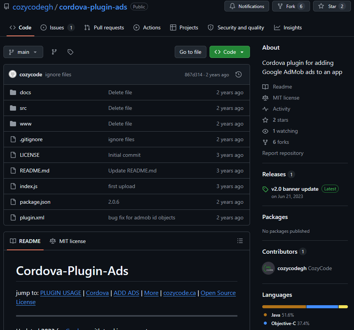Open the main branch selector
354x330 pixels.
tap(23, 52)
